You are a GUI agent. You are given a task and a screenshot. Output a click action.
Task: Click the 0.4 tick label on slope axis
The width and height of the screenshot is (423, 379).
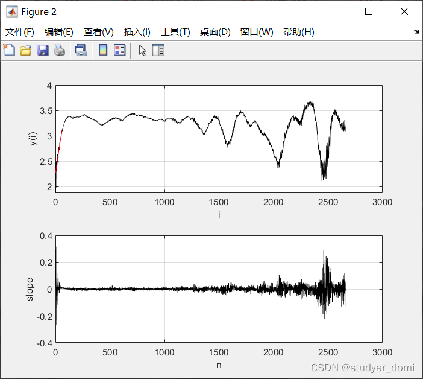pyautogui.click(x=46, y=236)
